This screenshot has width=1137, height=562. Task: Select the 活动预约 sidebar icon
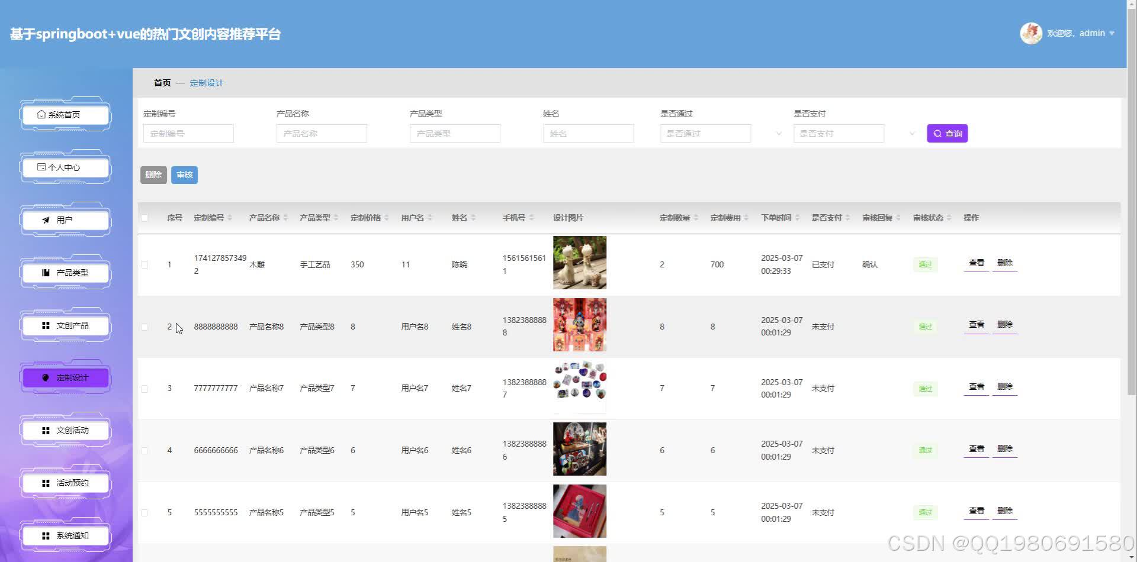point(45,483)
